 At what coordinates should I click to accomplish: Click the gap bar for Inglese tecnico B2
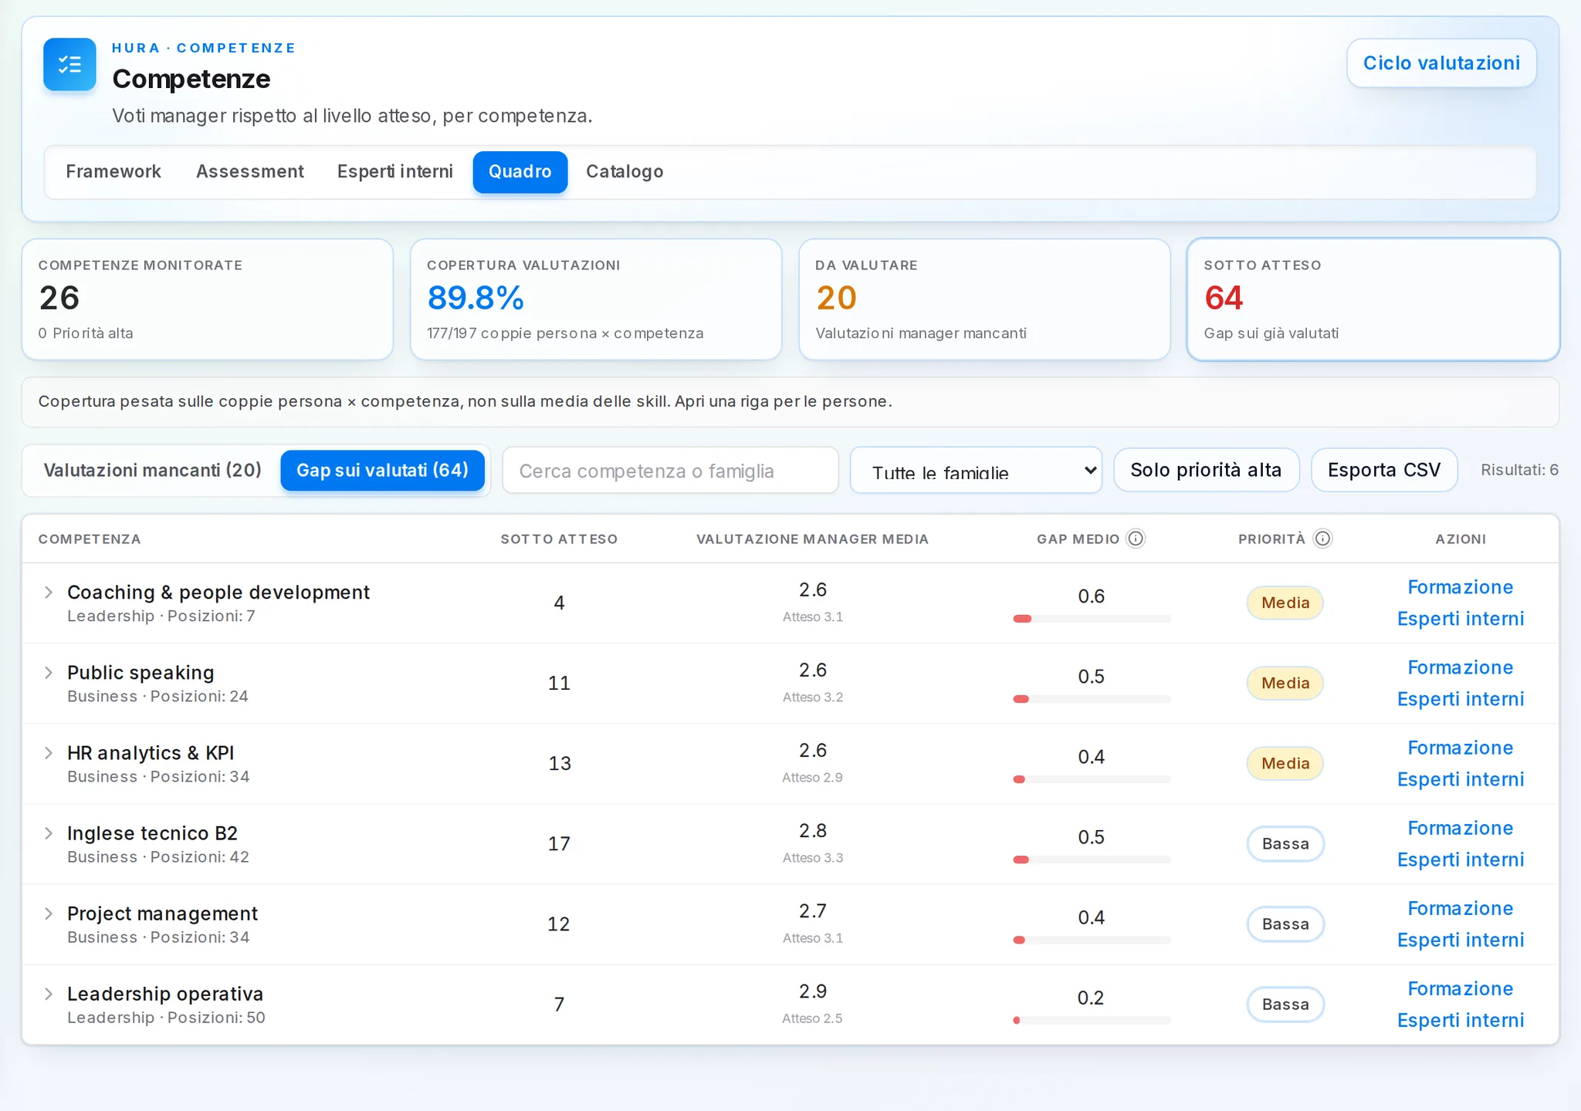tap(1092, 859)
